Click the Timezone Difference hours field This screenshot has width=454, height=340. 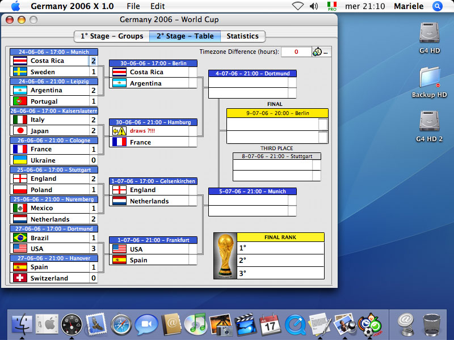[296, 52]
